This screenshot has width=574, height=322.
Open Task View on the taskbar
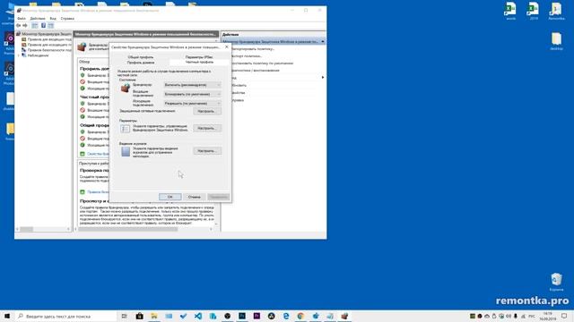tap(125, 316)
